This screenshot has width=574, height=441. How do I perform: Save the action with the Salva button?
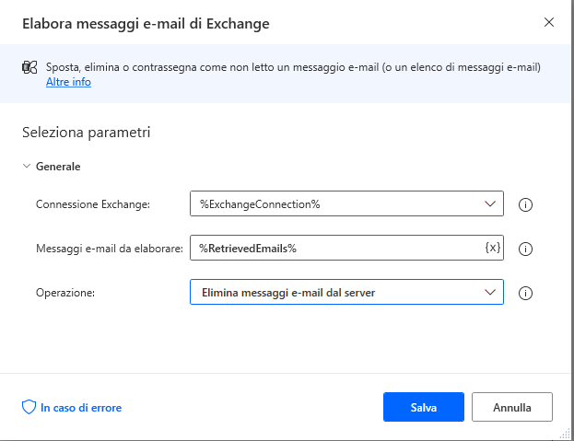(x=424, y=407)
